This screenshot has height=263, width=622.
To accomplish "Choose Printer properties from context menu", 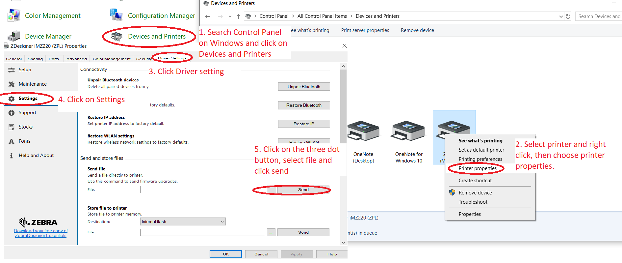I will click(x=478, y=168).
